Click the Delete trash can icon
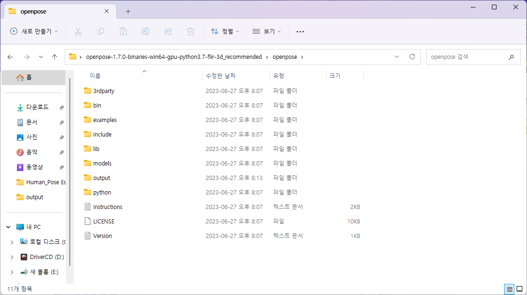The height and width of the screenshot is (295, 527). (x=191, y=31)
